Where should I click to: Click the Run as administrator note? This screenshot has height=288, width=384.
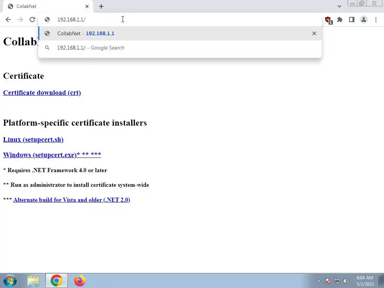point(76,185)
